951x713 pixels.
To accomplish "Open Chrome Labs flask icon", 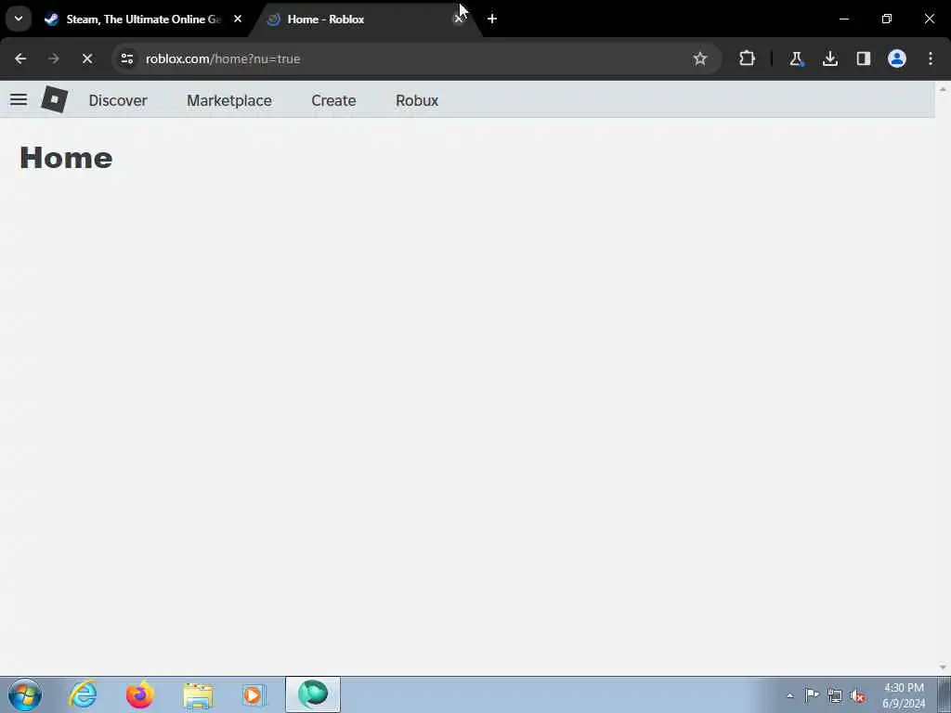I will tap(796, 58).
